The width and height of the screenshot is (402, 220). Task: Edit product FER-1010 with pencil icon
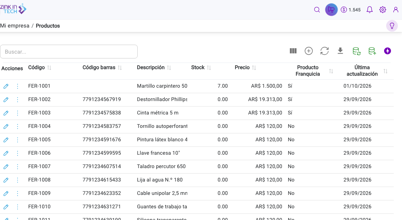pyautogui.click(x=6, y=207)
